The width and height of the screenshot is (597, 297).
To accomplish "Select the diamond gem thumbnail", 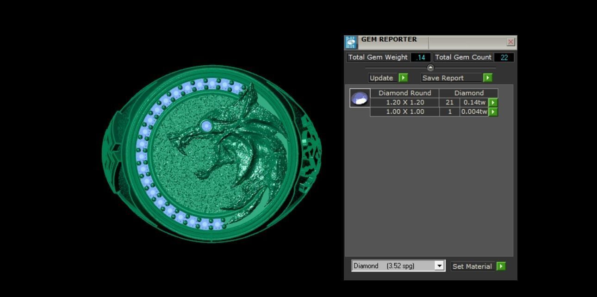I will (x=360, y=98).
